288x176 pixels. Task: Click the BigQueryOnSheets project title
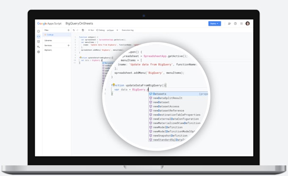(79, 24)
